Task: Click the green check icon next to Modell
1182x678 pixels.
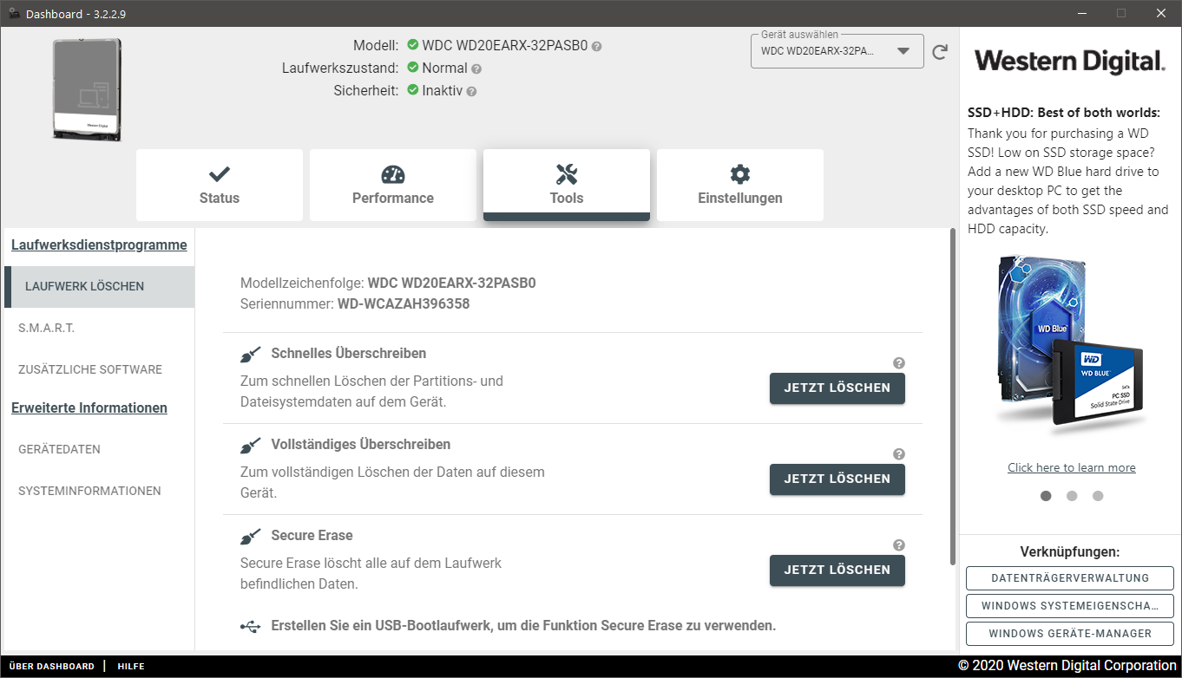Action: point(413,45)
